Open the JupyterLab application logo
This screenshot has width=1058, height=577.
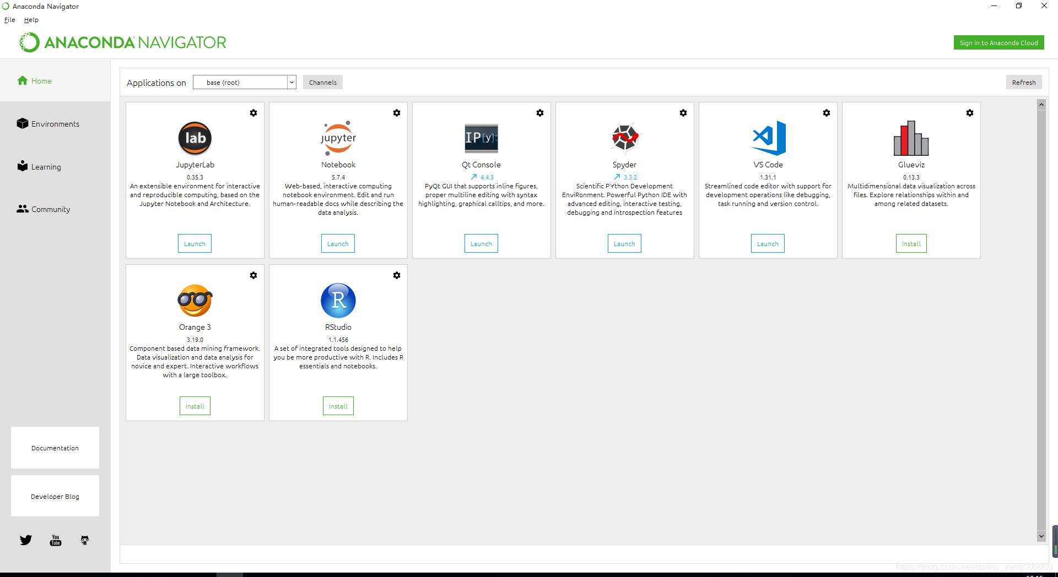tap(195, 138)
